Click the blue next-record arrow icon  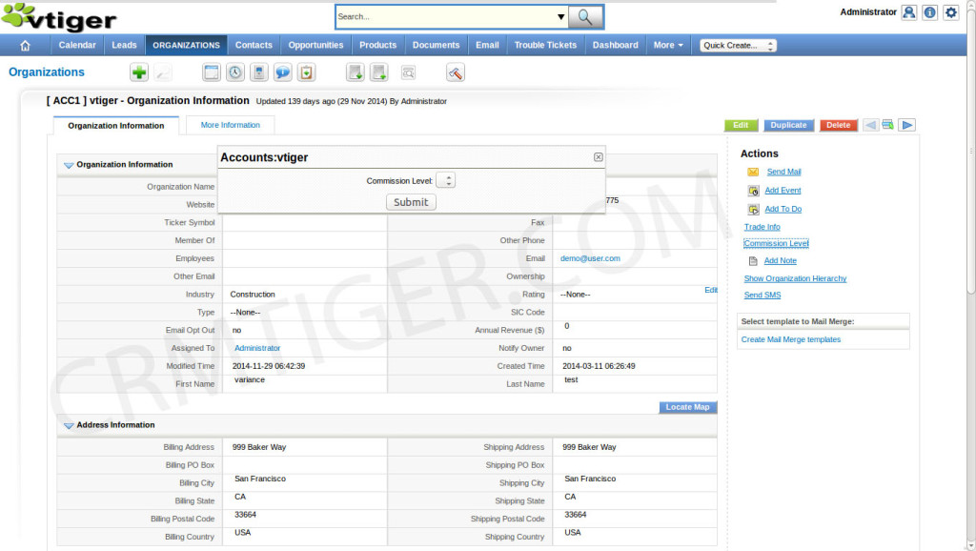pyautogui.click(x=907, y=124)
